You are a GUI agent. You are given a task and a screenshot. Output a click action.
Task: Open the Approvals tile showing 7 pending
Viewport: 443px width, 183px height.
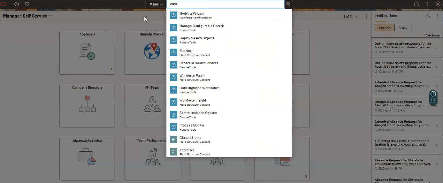coord(87,52)
